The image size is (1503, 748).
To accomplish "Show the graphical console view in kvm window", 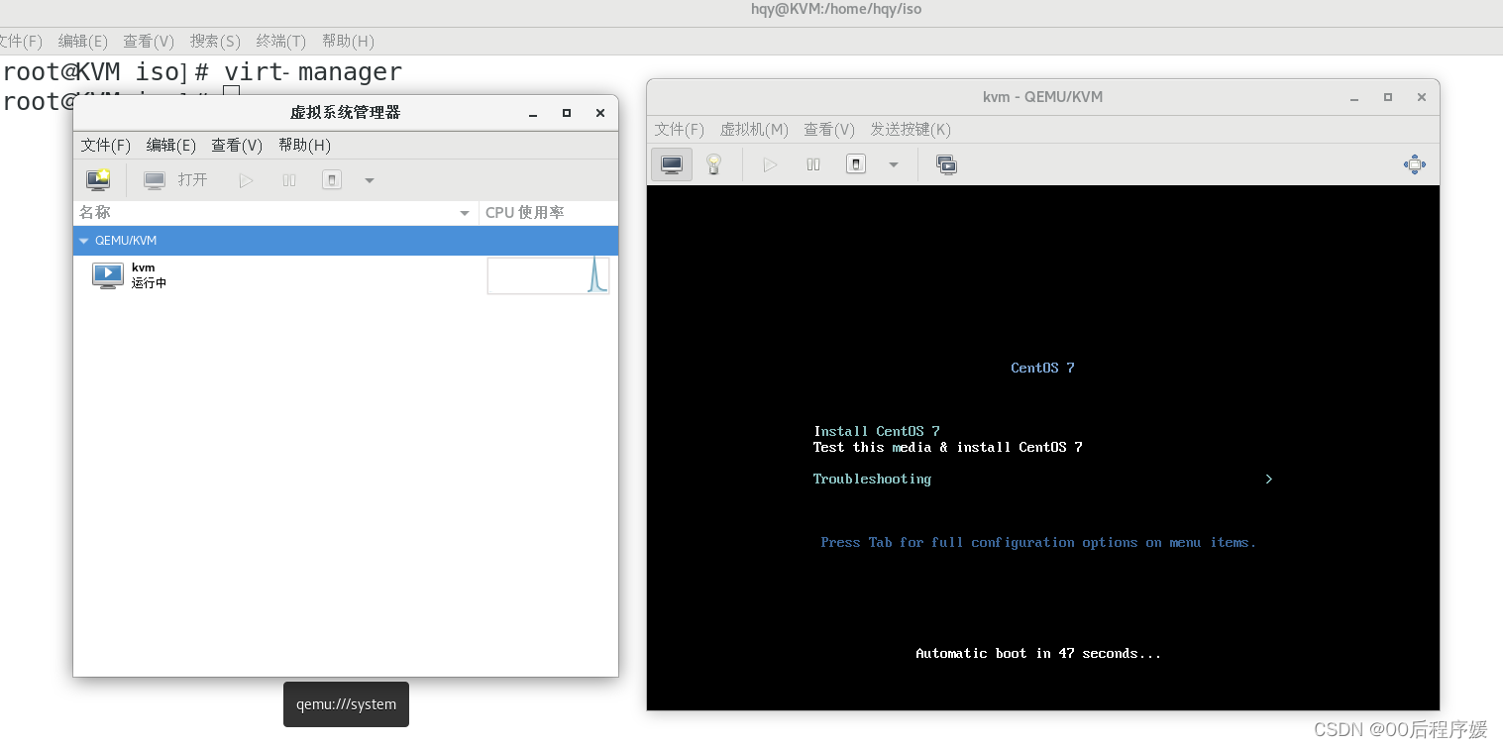I will point(672,164).
